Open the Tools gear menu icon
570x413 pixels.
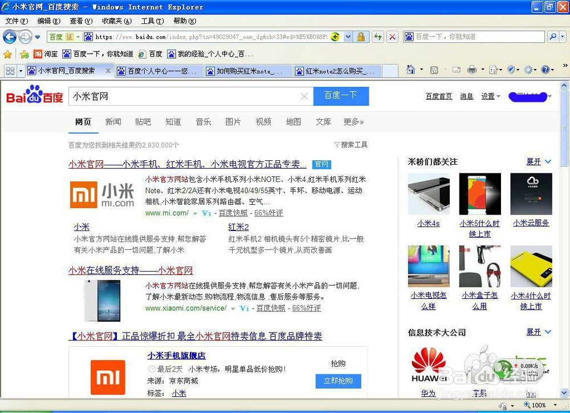pos(528,70)
